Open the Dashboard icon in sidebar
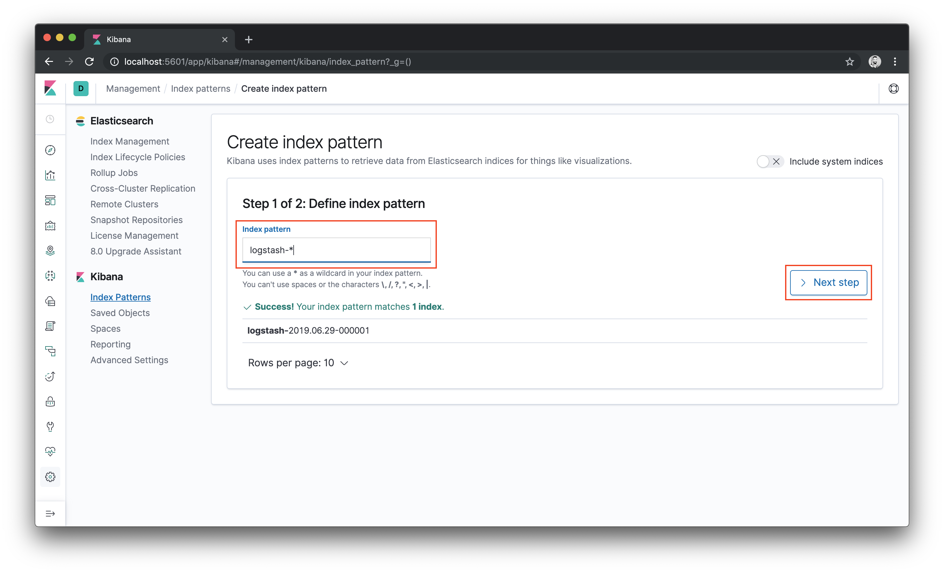Viewport: 944px width, 573px height. [50, 200]
